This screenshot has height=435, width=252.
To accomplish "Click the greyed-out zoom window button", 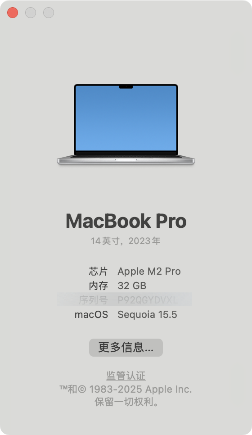I will (x=49, y=13).
